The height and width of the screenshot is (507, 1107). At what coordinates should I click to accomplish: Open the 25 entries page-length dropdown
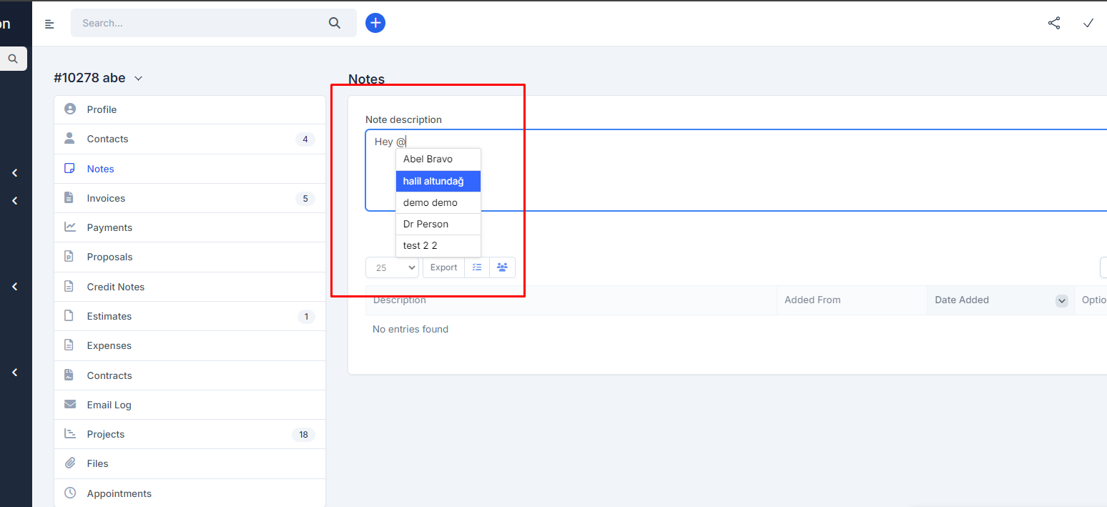click(x=392, y=267)
